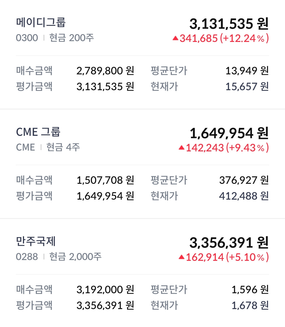Open the 만주국제 stock title

[x=36, y=241]
